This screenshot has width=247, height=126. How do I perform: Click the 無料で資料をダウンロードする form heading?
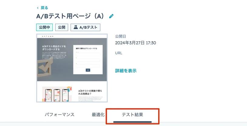click(x=86, y=48)
